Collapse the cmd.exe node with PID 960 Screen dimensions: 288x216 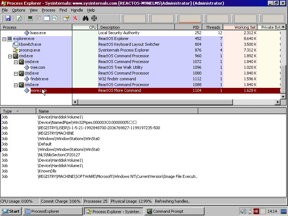tap(10, 56)
